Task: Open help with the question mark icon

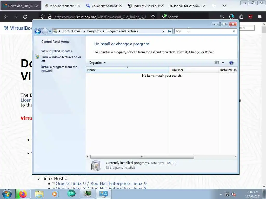Action: click(x=231, y=63)
